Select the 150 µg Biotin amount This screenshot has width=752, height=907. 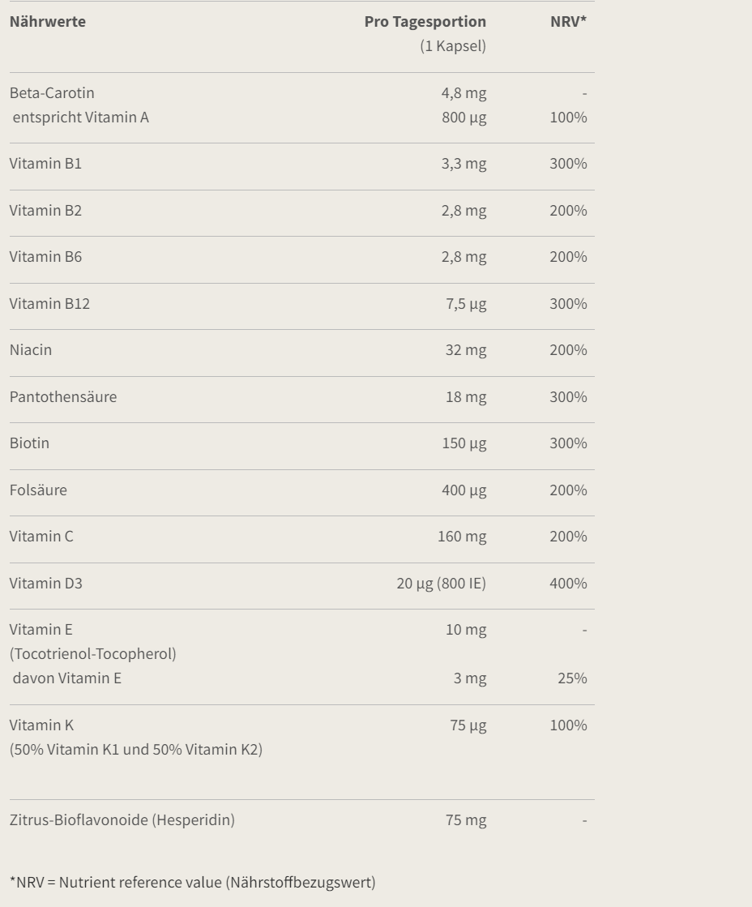coord(464,443)
